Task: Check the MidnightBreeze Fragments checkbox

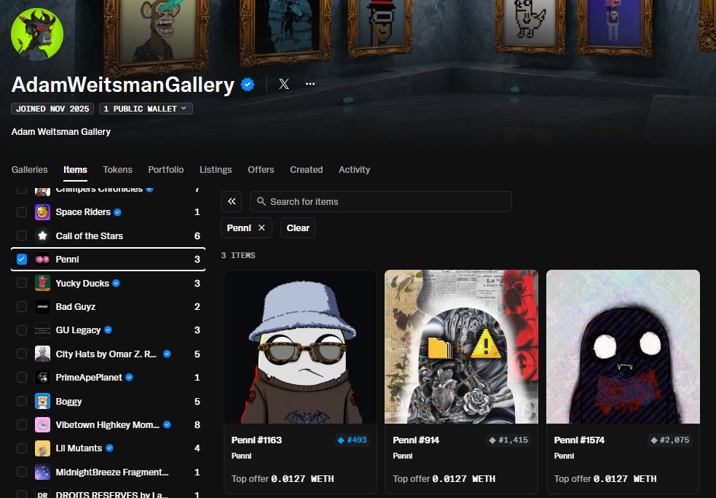Action: tap(21, 472)
